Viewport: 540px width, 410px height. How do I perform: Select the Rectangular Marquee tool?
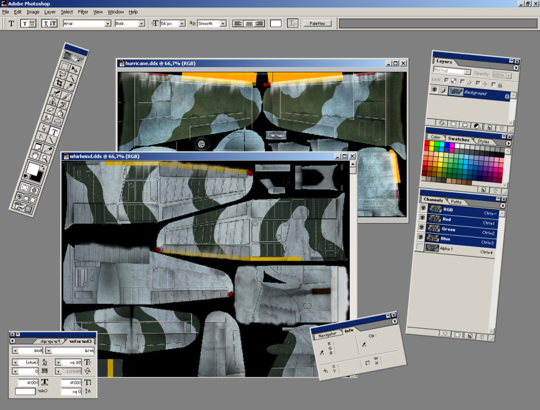pos(64,66)
